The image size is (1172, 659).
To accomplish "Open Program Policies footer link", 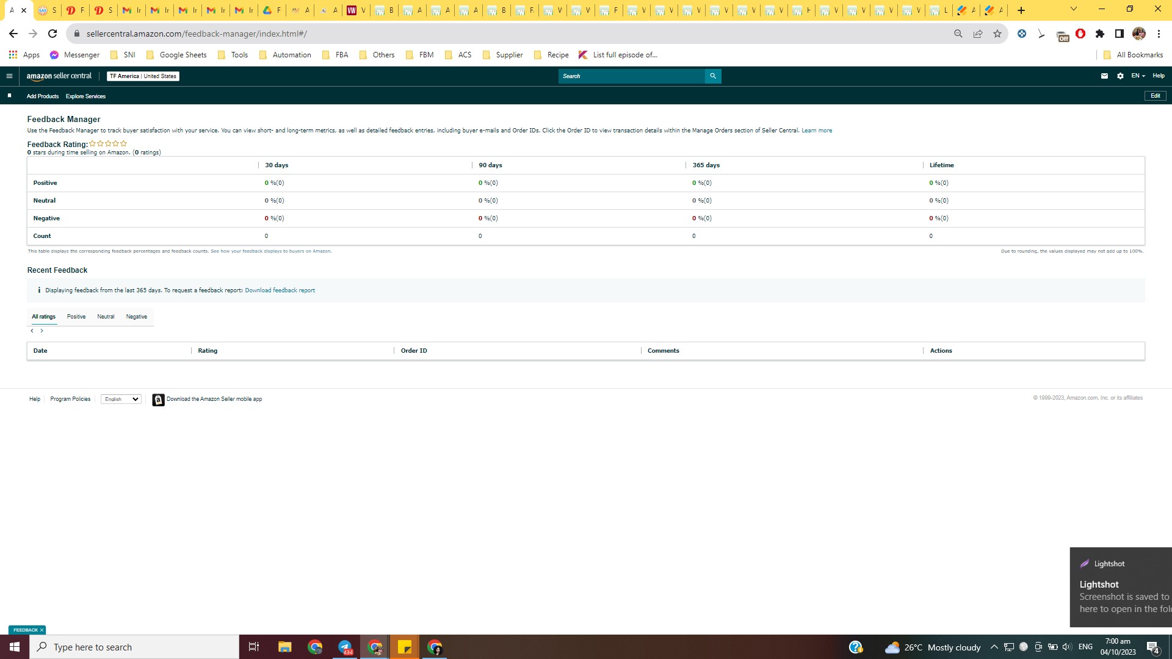I will [x=70, y=399].
